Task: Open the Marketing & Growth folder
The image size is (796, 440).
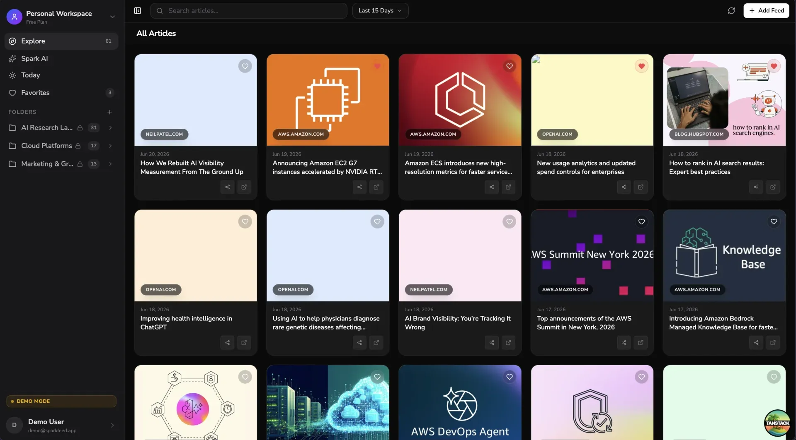Action: click(x=47, y=164)
